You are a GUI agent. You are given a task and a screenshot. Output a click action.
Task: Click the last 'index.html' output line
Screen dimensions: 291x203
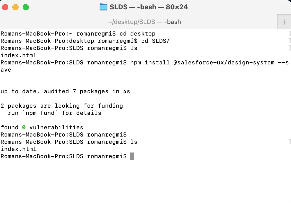(19, 149)
